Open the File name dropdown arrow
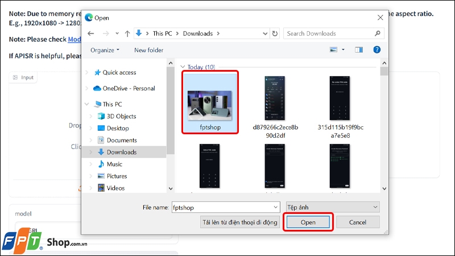Screen dimensions: 455x256 point(276,208)
